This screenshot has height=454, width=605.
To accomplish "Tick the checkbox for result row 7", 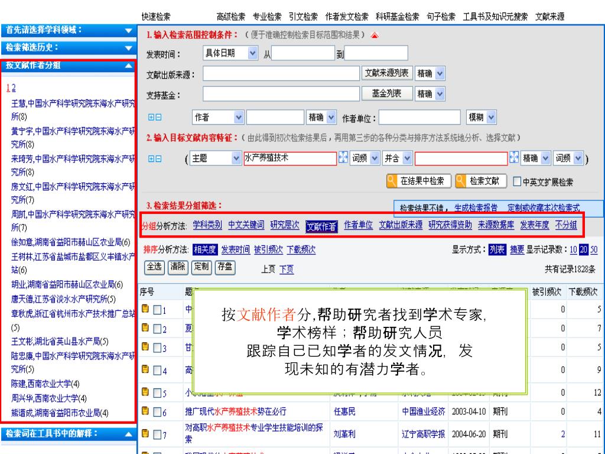I will coord(157,434).
